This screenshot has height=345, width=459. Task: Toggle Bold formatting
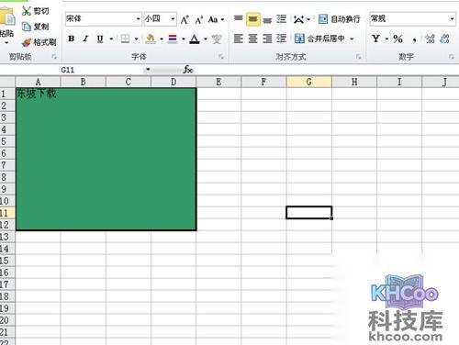point(72,39)
